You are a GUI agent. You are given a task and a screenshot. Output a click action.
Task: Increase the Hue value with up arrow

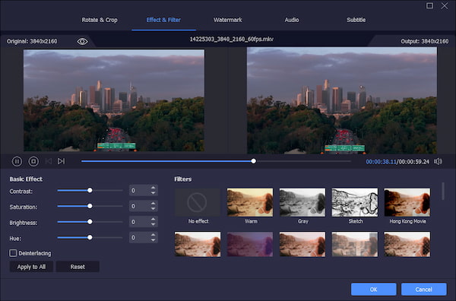[x=153, y=235]
